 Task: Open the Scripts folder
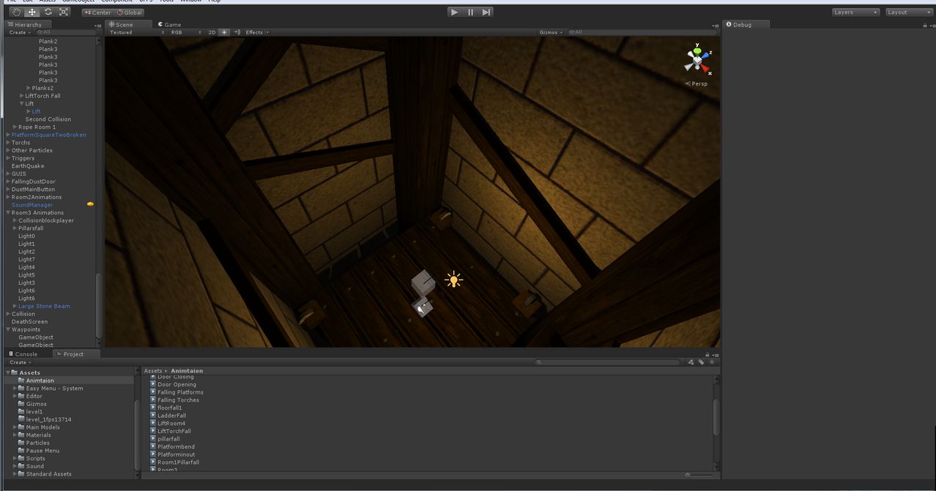(x=35, y=459)
